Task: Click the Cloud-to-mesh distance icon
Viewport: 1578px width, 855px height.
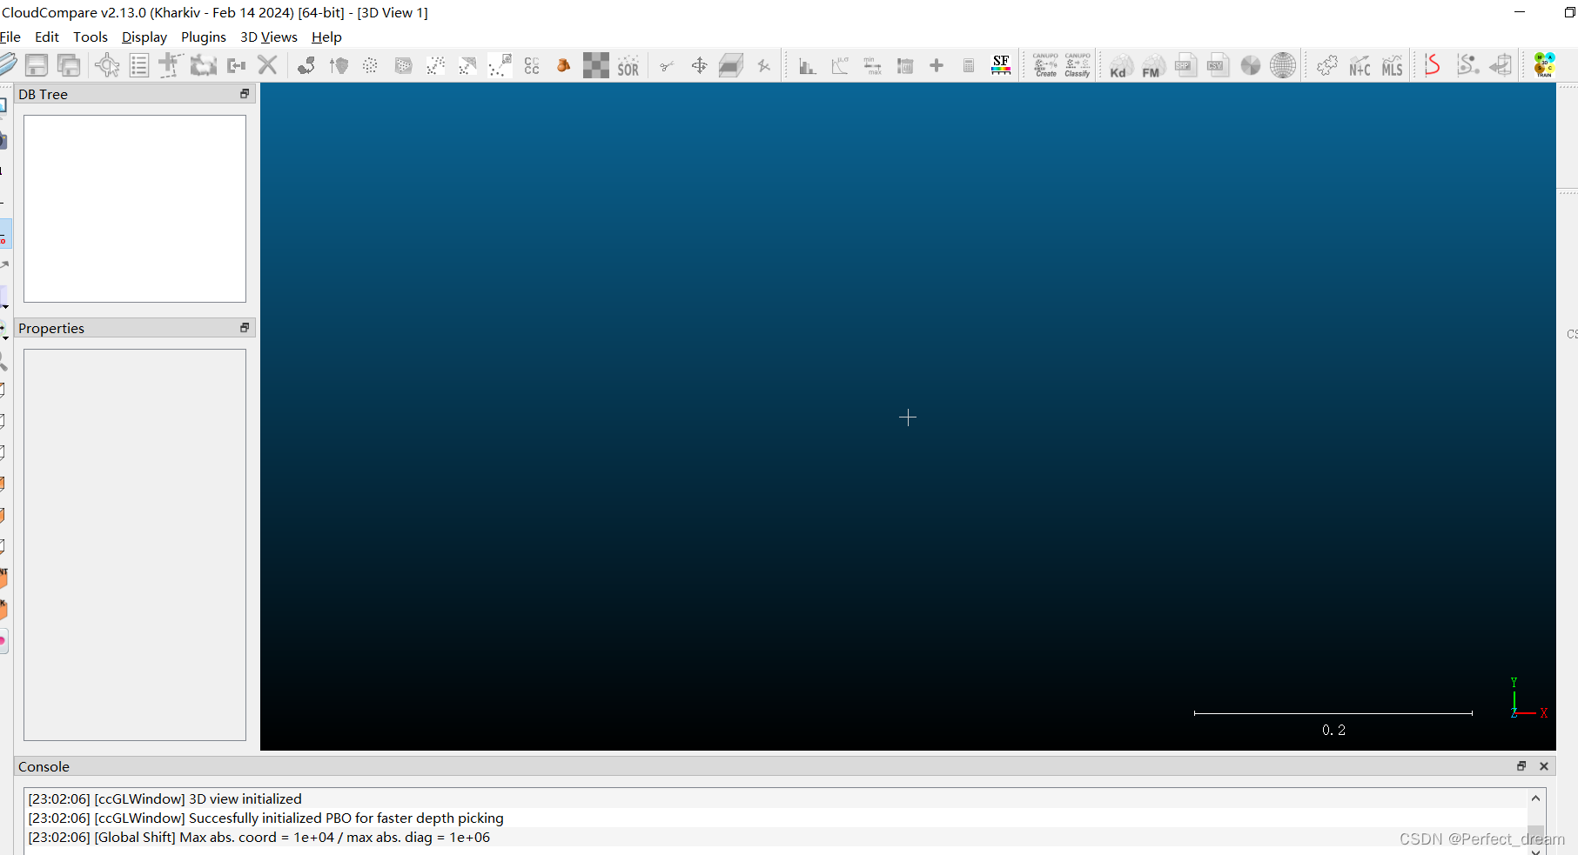Action: pos(467,65)
